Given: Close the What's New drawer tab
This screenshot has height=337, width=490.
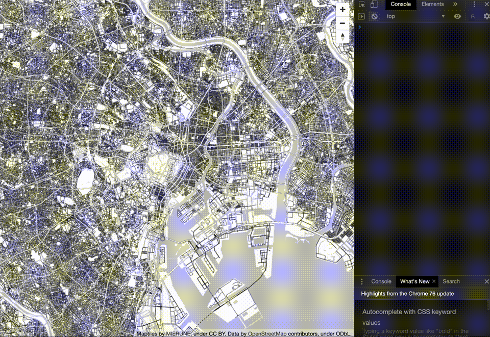Looking at the screenshot, I should tap(434, 281).
